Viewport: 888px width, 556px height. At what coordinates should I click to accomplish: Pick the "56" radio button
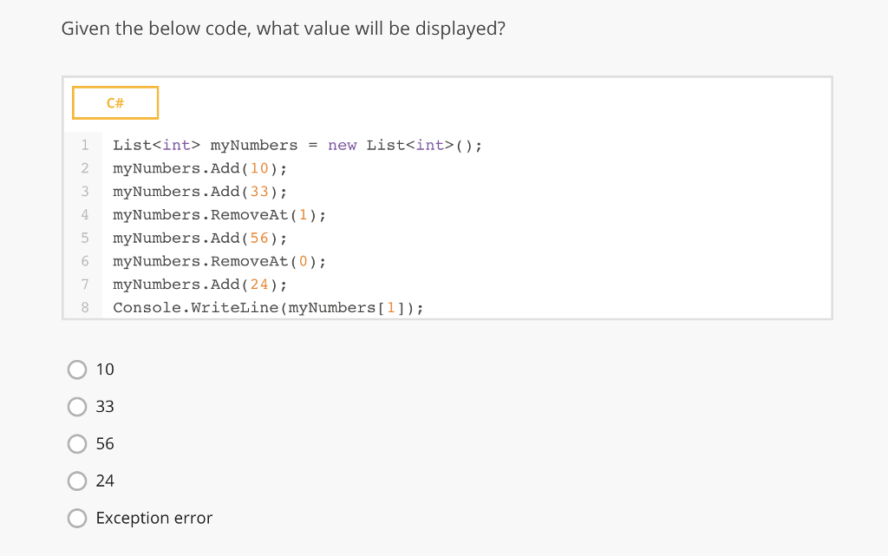coord(77,444)
